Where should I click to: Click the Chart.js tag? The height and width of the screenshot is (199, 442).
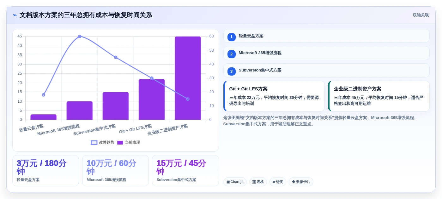pyautogui.click(x=235, y=182)
